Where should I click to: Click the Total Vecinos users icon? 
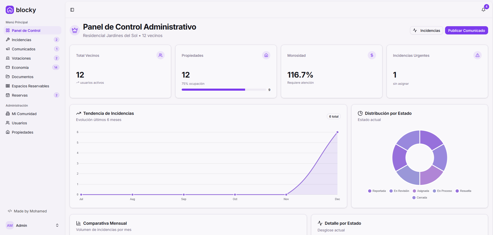coord(161,55)
